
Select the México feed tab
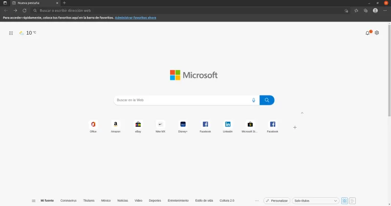click(x=106, y=201)
